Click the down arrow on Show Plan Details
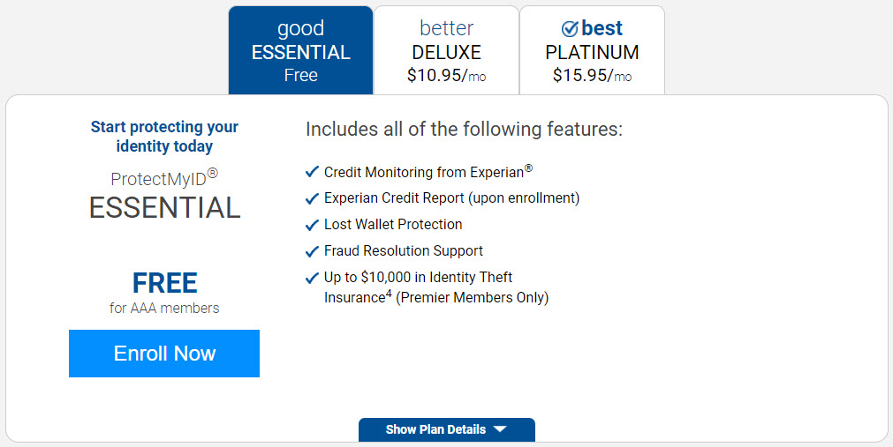 pos(500,429)
